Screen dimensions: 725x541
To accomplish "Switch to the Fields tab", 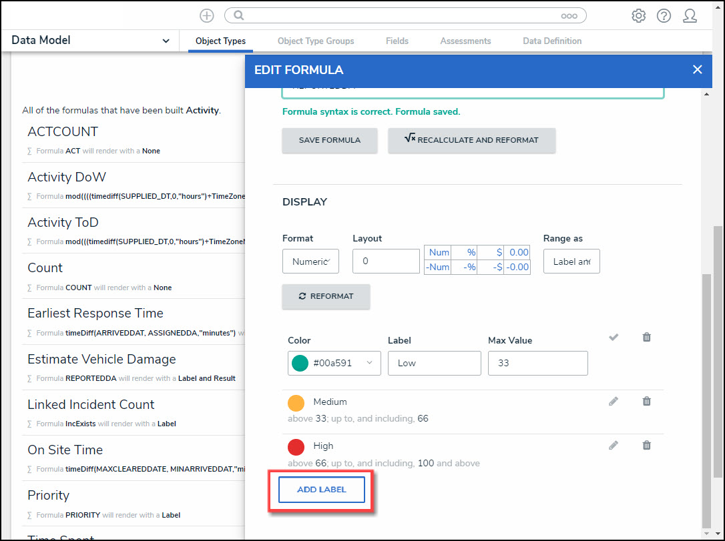I will (x=397, y=41).
